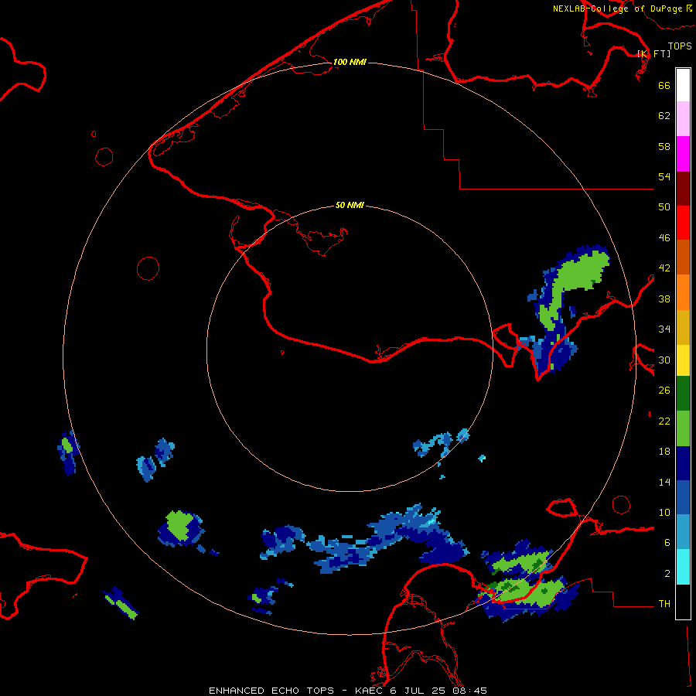Click the cyan legend swatch near 2
Screen dimensions: 696x696
[683, 567]
